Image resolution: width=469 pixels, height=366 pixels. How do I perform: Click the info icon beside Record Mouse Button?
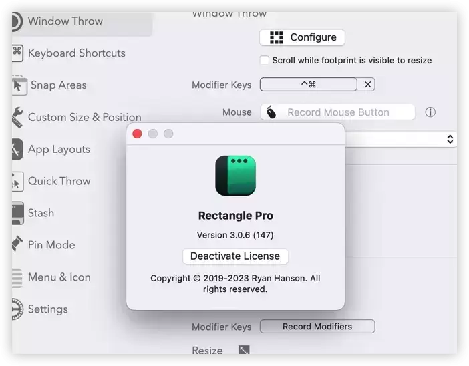click(x=430, y=112)
